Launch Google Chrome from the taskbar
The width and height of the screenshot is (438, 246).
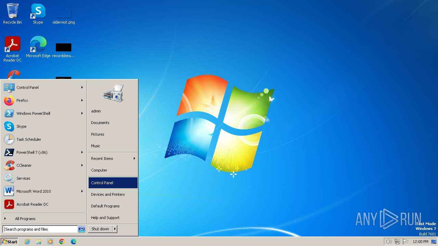tap(62, 242)
